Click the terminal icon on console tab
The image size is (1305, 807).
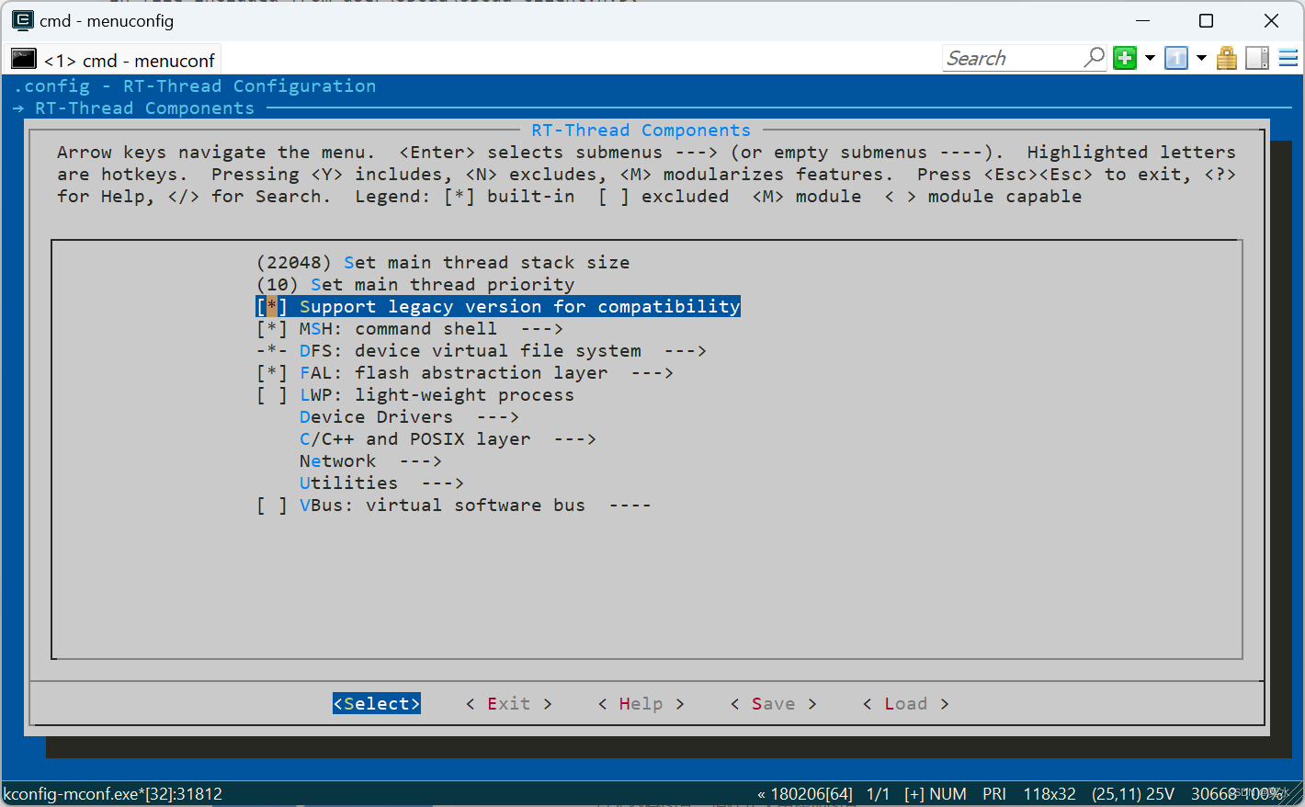click(24, 60)
